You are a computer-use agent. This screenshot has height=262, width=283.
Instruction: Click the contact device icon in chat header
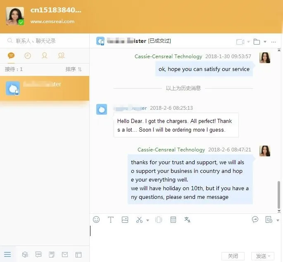click(x=100, y=41)
